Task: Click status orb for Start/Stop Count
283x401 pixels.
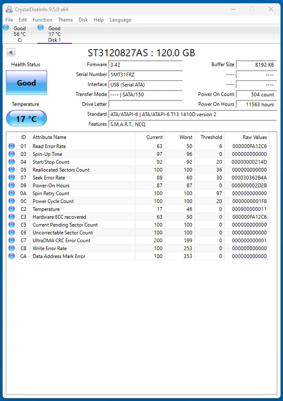Action: click(12, 162)
